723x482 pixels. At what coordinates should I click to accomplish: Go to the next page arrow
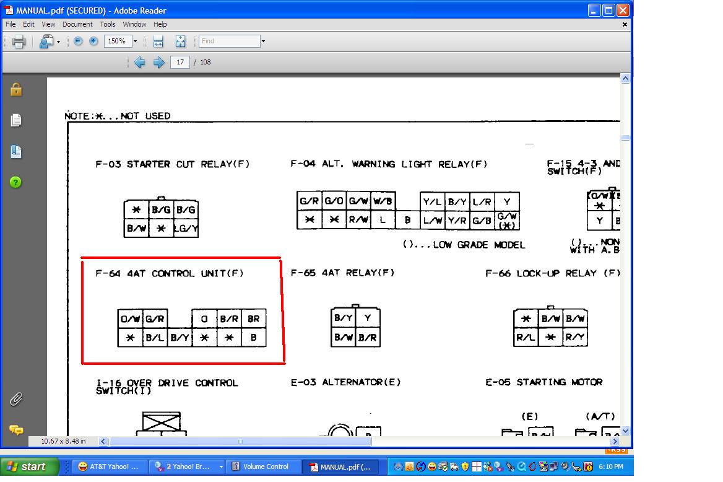point(159,62)
